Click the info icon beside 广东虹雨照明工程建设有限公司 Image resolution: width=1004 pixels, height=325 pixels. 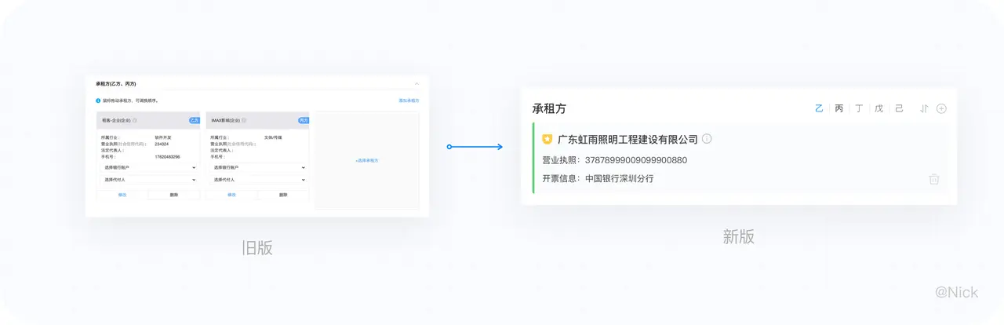[707, 139]
